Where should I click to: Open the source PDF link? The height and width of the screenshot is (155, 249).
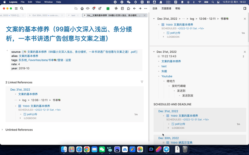(80, 52)
